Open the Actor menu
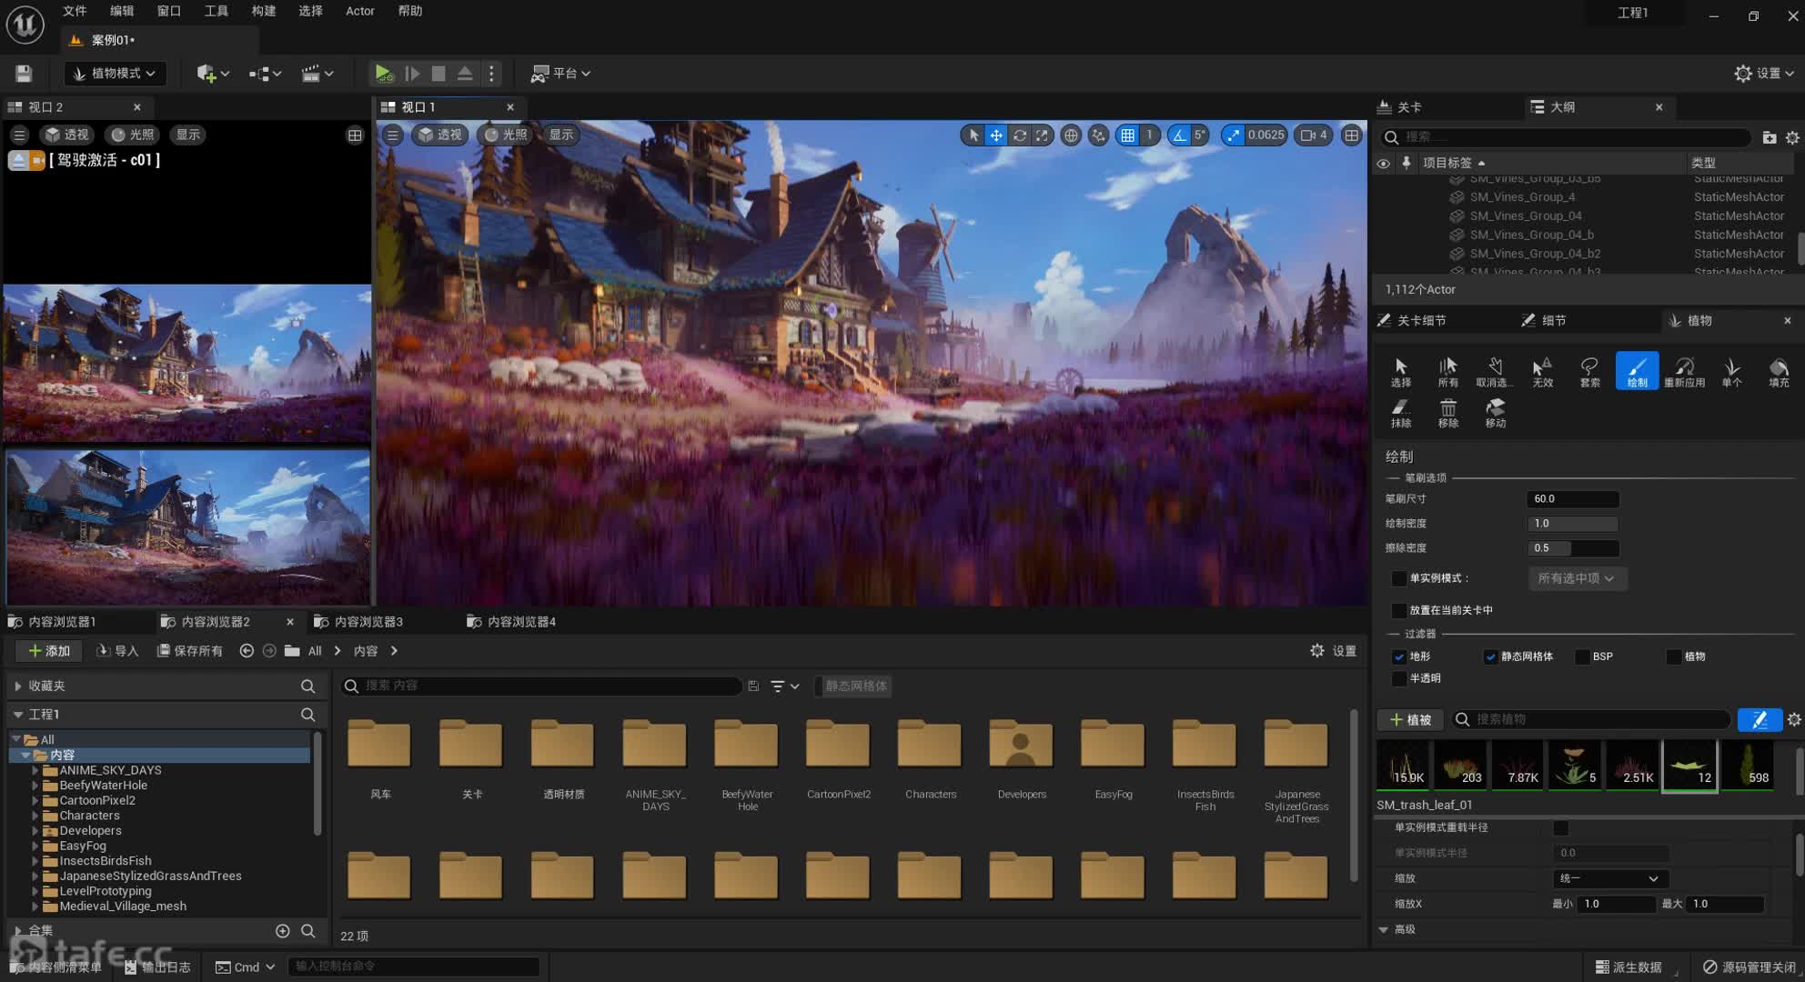The height and width of the screenshot is (982, 1805). (359, 11)
